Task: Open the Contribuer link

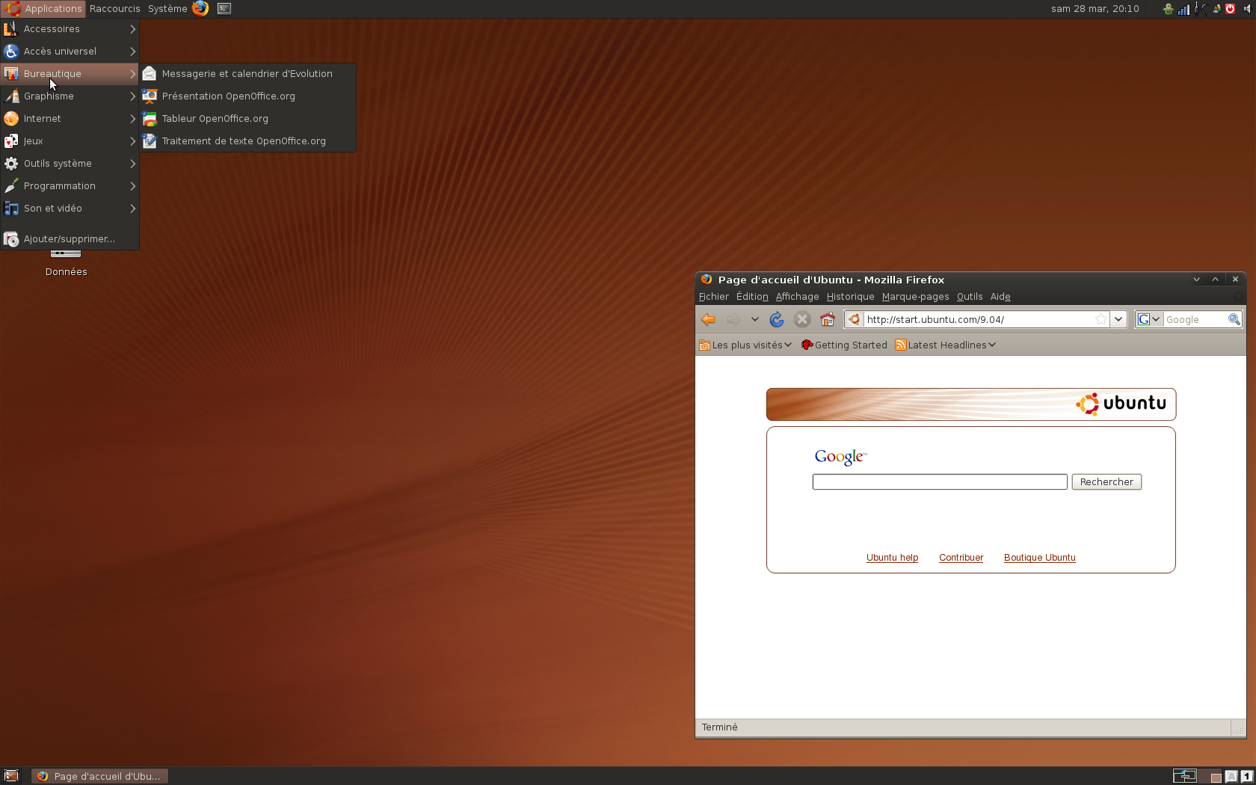Action: pyautogui.click(x=961, y=558)
